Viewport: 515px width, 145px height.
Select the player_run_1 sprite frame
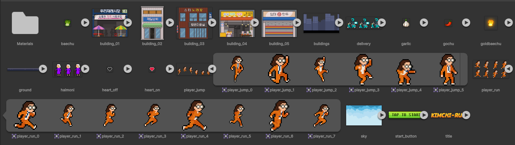tap(67, 115)
